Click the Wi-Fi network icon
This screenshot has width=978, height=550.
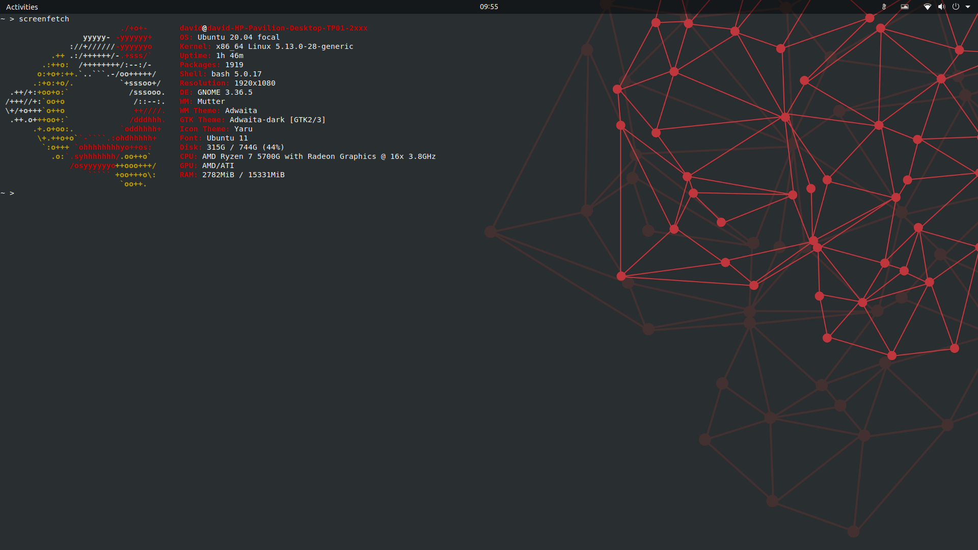click(x=928, y=7)
